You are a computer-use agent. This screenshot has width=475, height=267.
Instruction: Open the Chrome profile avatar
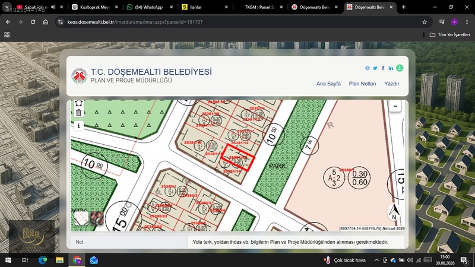[454, 22]
